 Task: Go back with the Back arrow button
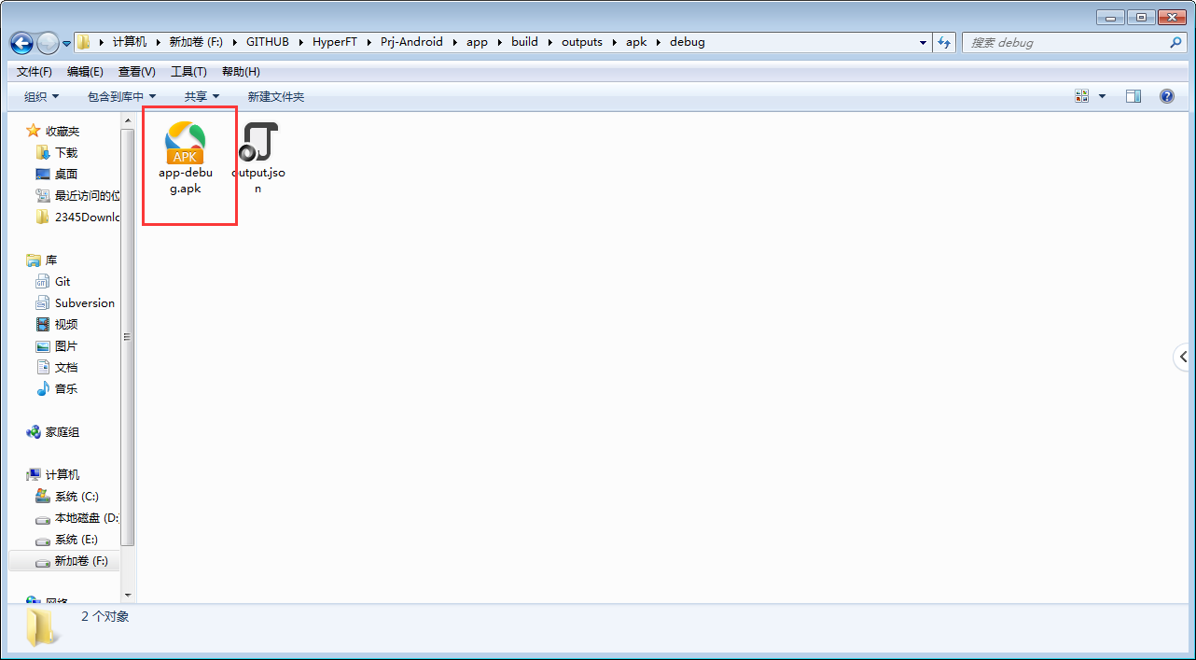21,43
